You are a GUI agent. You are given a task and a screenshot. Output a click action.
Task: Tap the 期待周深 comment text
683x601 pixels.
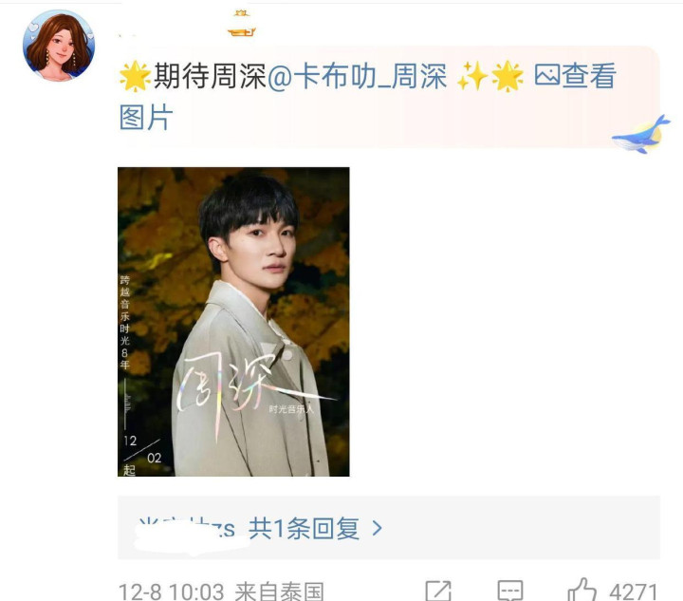pyautogui.click(x=210, y=76)
